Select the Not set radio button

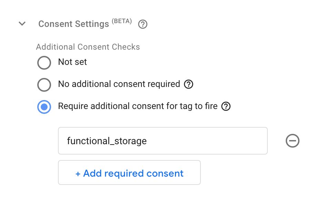click(x=44, y=62)
